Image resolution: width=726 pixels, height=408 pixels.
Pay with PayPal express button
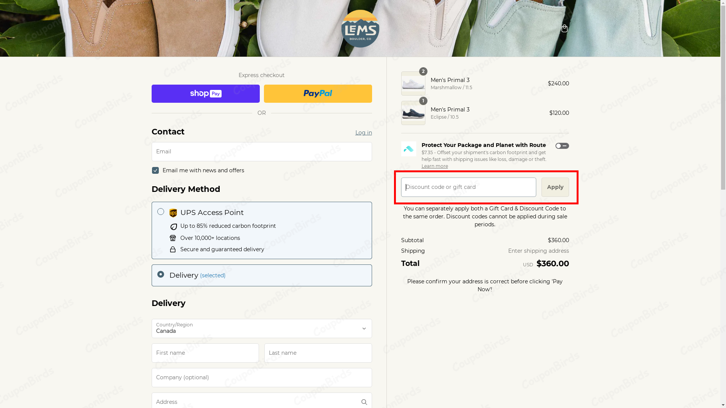pyautogui.click(x=318, y=94)
